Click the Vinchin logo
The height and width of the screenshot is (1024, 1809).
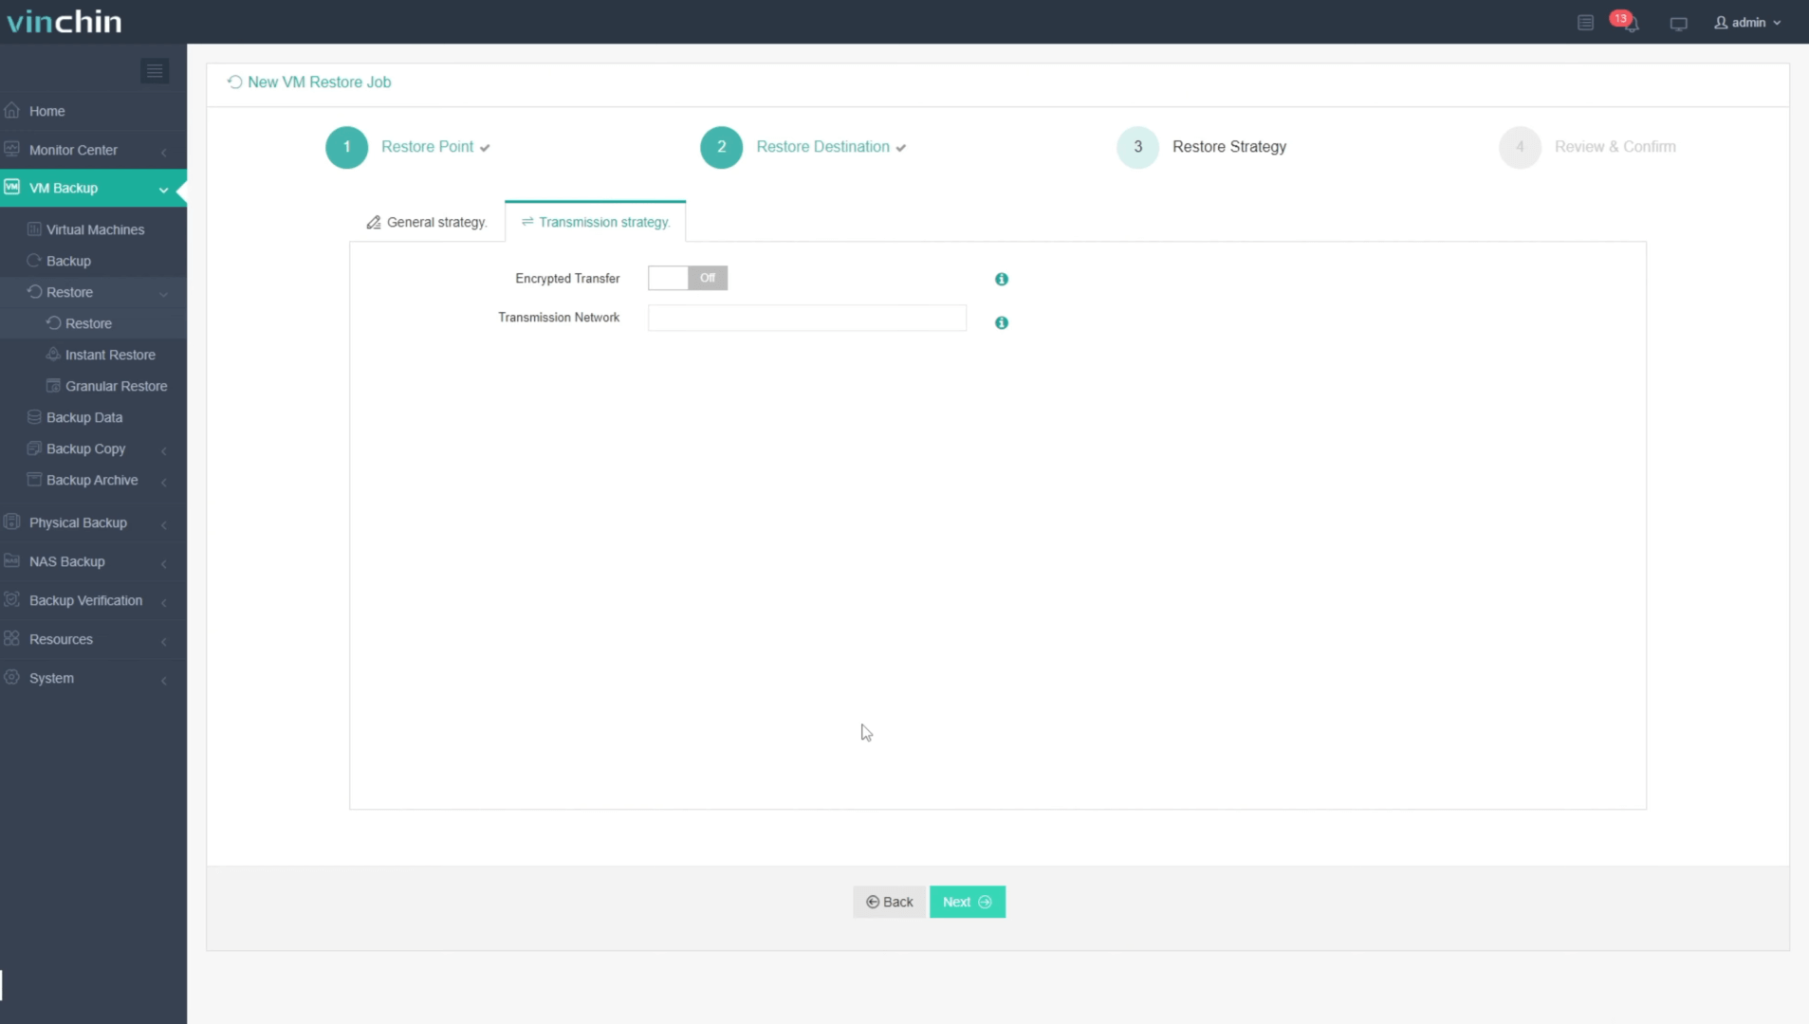tap(65, 21)
